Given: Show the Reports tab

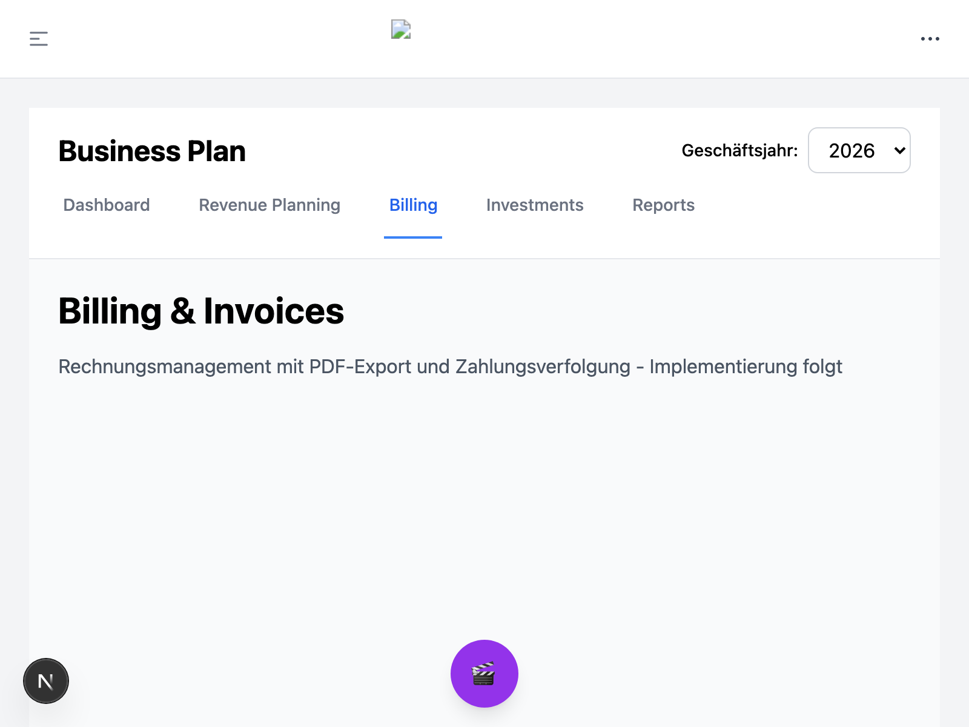Looking at the screenshot, I should (663, 205).
